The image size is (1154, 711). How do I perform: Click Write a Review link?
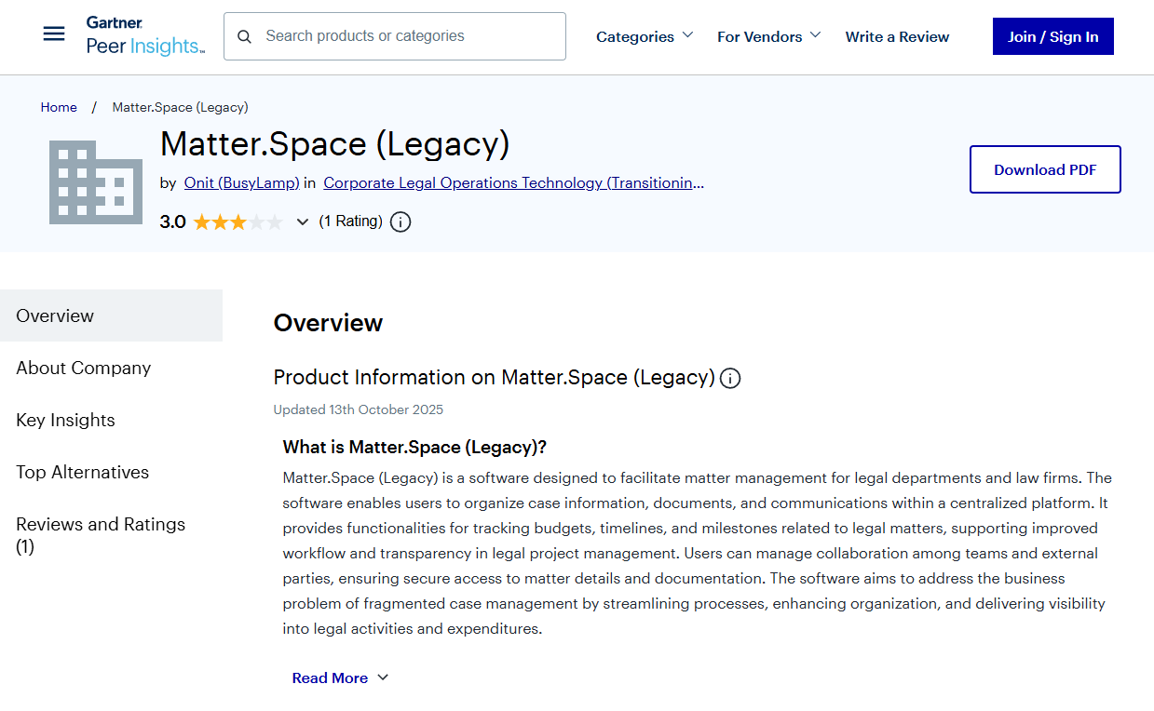point(897,36)
